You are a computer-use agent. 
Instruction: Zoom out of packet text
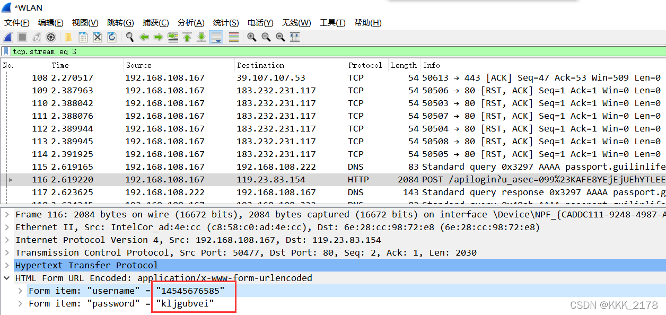(266, 37)
